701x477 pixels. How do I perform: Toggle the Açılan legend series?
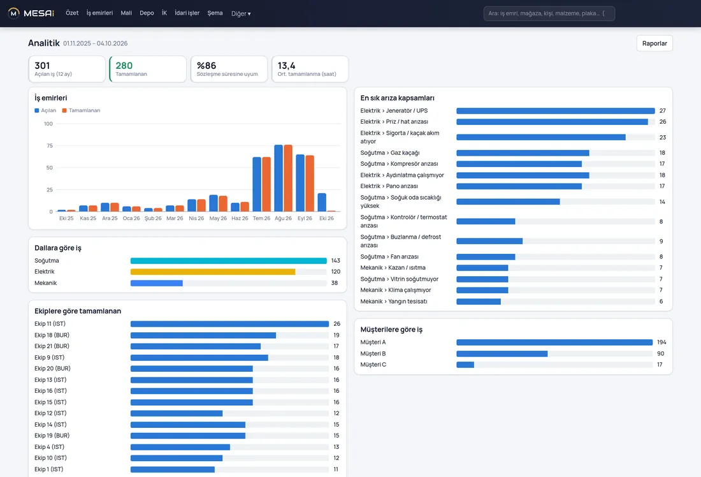pyautogui.click(x=45, y=110)
